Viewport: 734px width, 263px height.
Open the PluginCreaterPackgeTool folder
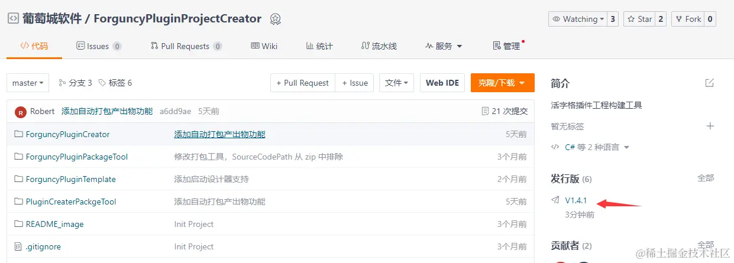pos(71,202)
